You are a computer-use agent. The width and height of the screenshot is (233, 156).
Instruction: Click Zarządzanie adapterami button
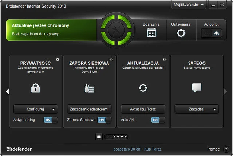coord(89,109)
